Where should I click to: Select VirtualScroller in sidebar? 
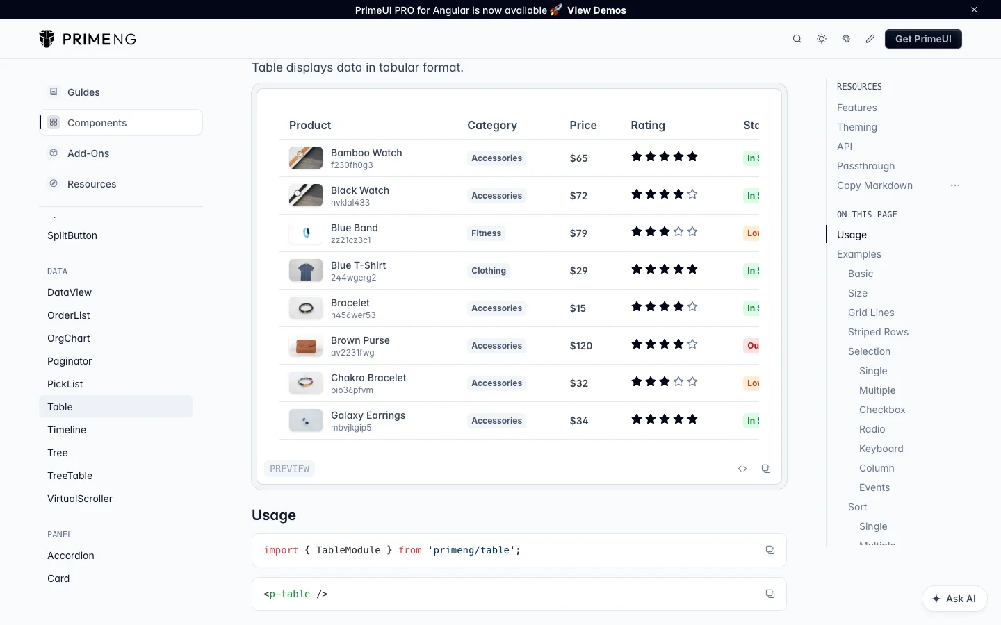[80, 499]
